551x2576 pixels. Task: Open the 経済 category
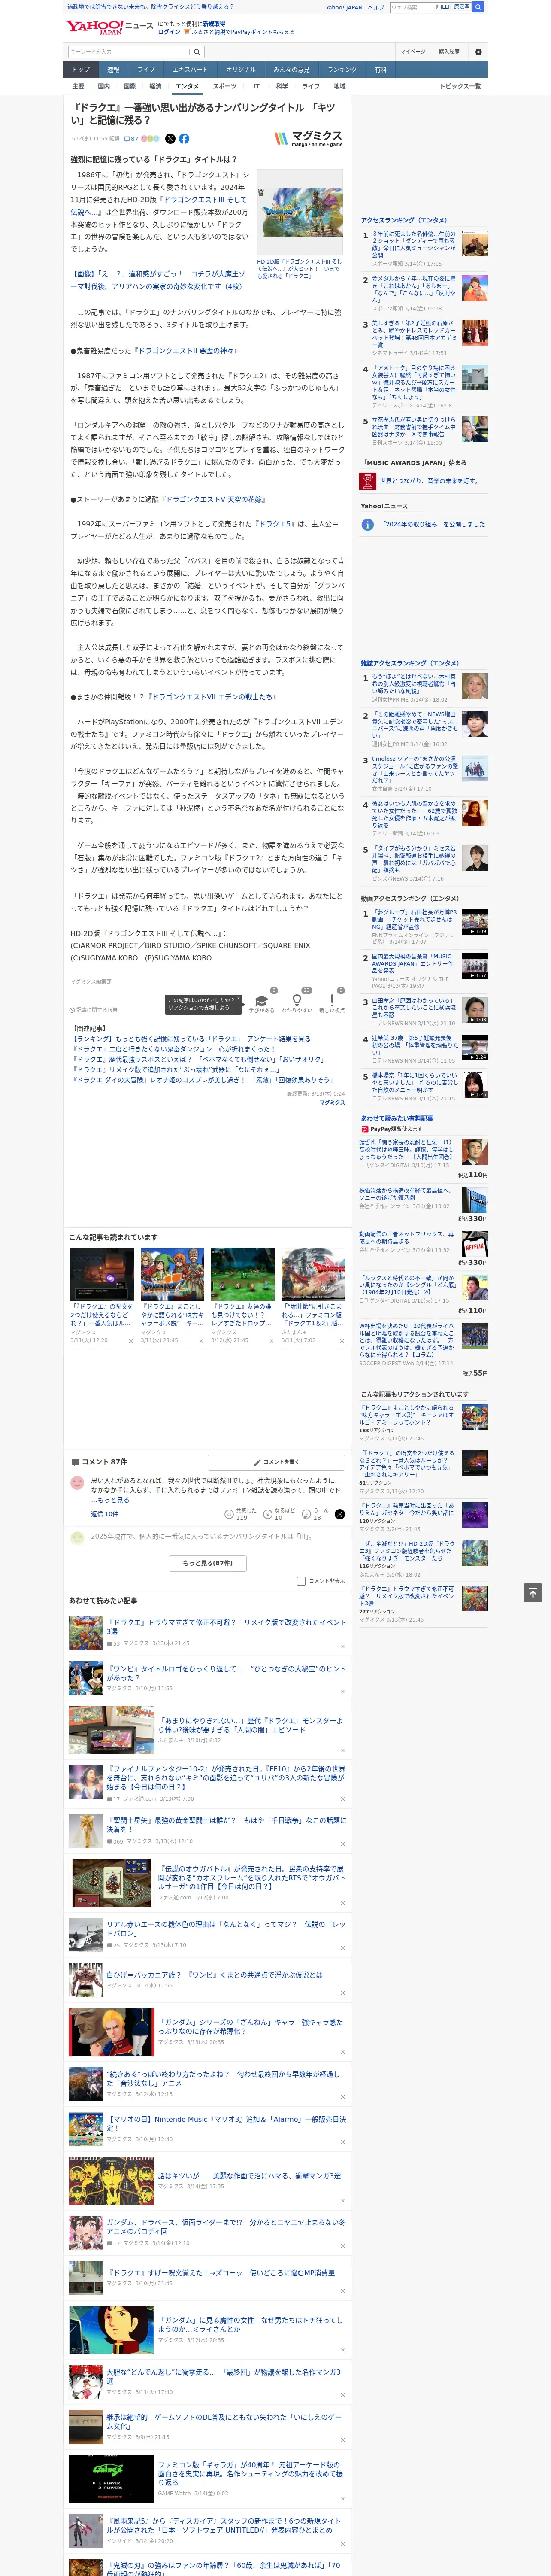[155, 86]
